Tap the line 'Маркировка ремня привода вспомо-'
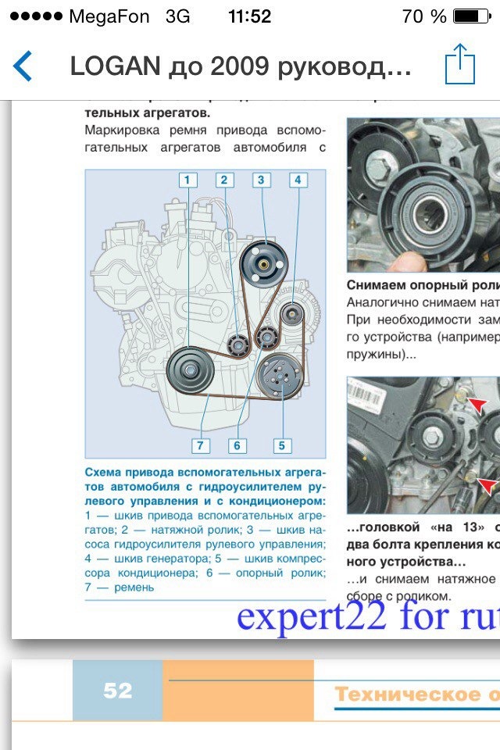The image size is (500, 750). pos(205,130)
